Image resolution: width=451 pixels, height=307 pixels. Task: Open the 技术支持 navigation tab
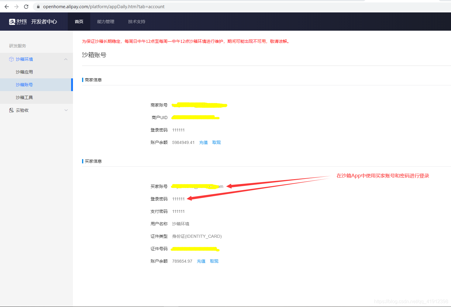pyautogui.click(x=137, y=22)
